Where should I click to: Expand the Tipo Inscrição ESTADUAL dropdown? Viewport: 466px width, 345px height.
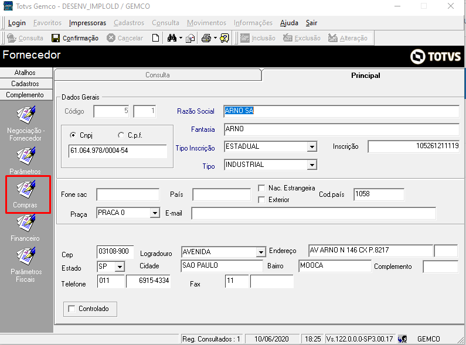[x=312, y=146]
